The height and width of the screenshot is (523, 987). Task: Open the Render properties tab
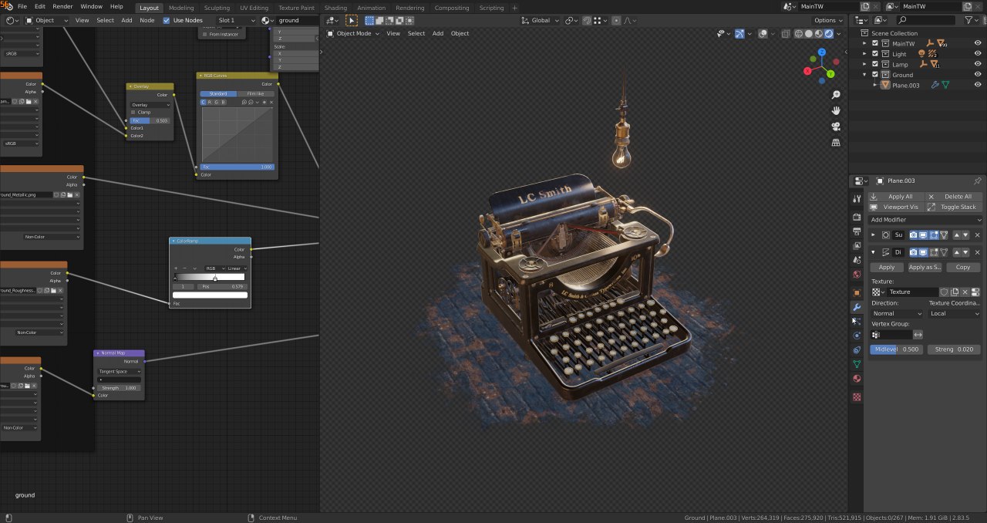(857, 217)
